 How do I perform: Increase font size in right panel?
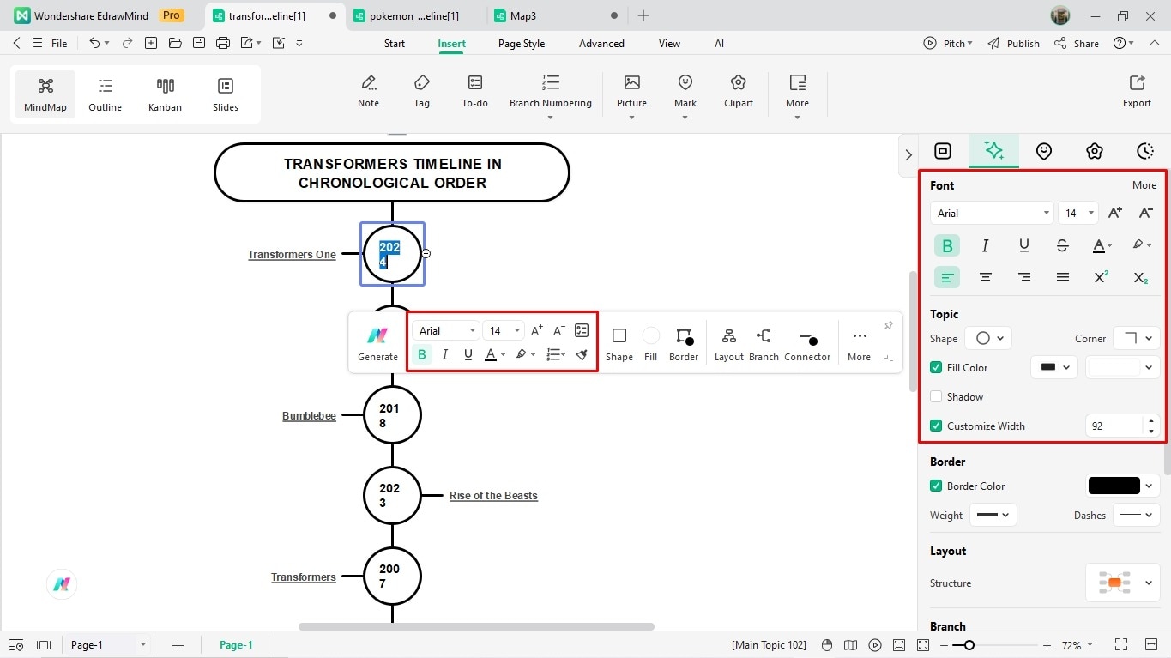coord(1114,213)
